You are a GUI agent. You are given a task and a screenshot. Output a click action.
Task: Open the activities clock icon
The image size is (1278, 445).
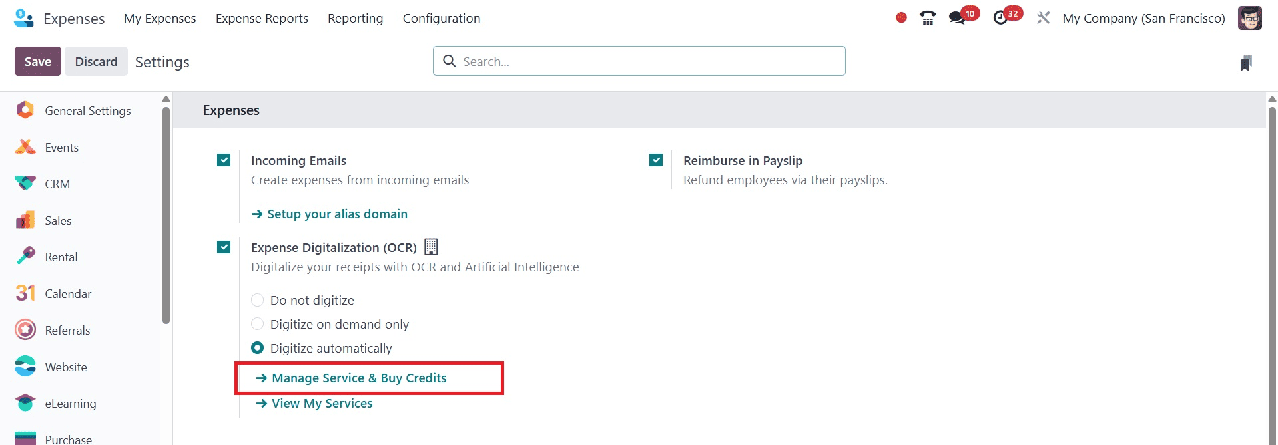[x=1001, y=18]
